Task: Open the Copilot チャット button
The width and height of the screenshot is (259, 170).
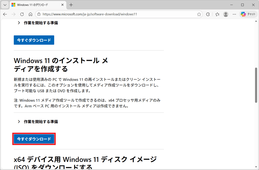Action: 248,14
